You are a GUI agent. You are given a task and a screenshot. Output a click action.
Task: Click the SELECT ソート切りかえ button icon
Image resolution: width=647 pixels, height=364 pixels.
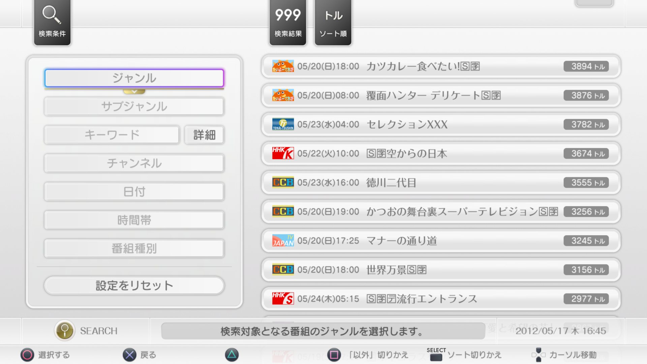[x=436, y=357]
